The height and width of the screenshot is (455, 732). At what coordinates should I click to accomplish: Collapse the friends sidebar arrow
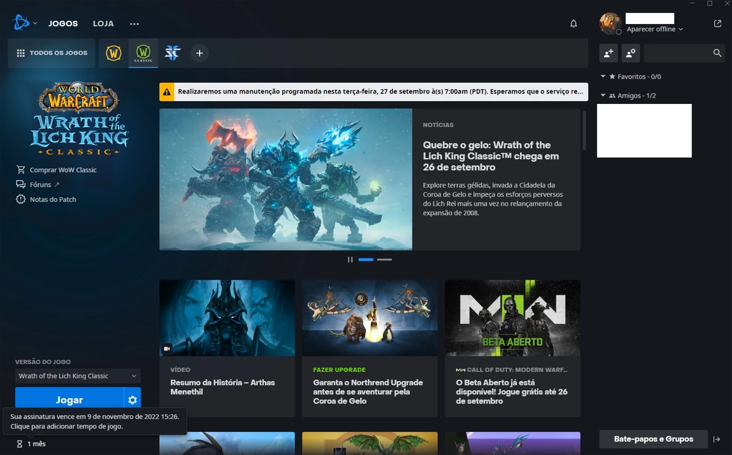(x=717, y=439)
